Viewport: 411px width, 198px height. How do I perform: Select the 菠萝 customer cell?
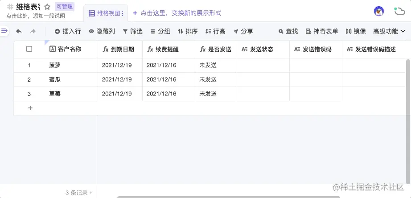71,65
